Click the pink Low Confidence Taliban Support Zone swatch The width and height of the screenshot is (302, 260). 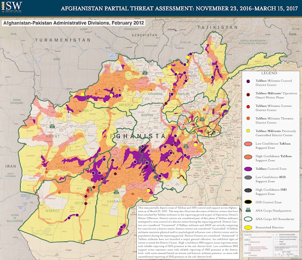pyautogui.click(x=248, y=144)
